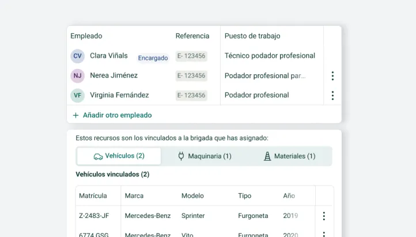Image resolution: width=416 pixels, height=237 pixels.
Task: Click the text about recursos vinculados a la brigada
Action: click(172, 138)
